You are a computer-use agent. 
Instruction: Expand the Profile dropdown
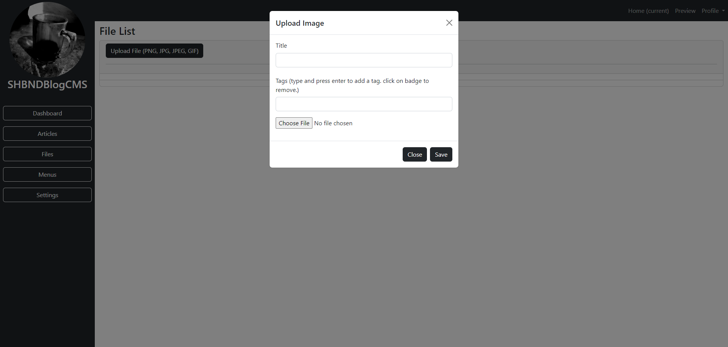(x=713, y=11)
